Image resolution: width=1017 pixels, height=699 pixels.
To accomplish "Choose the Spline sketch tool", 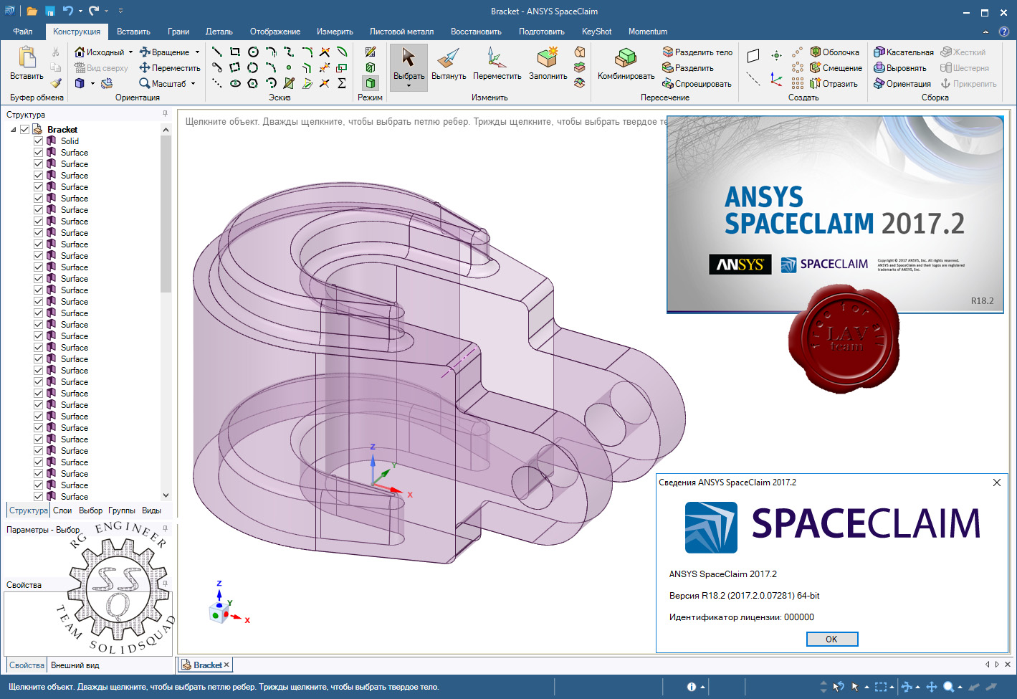I will point(289,52).
